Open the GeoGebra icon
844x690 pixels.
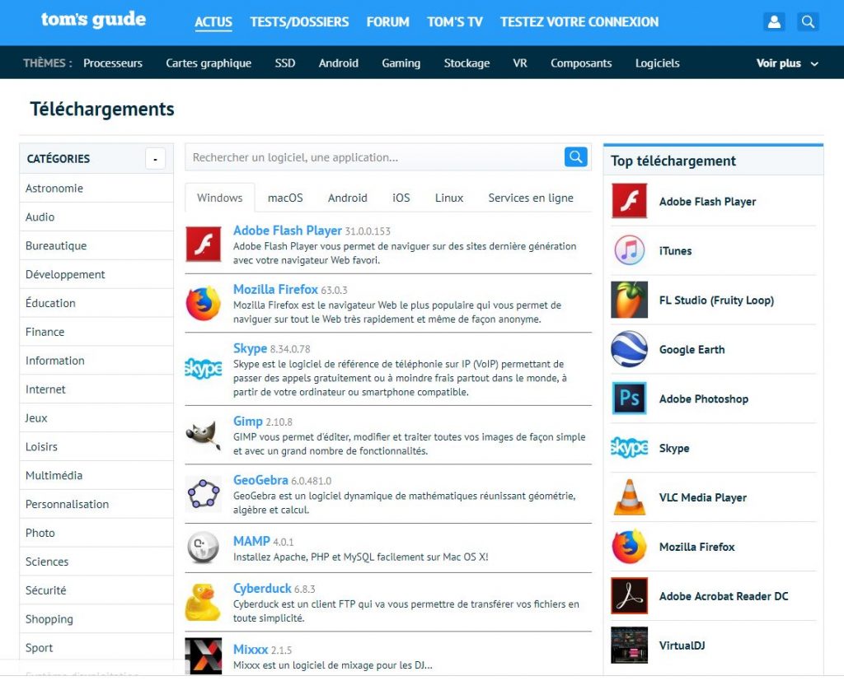tap(204, 493)
